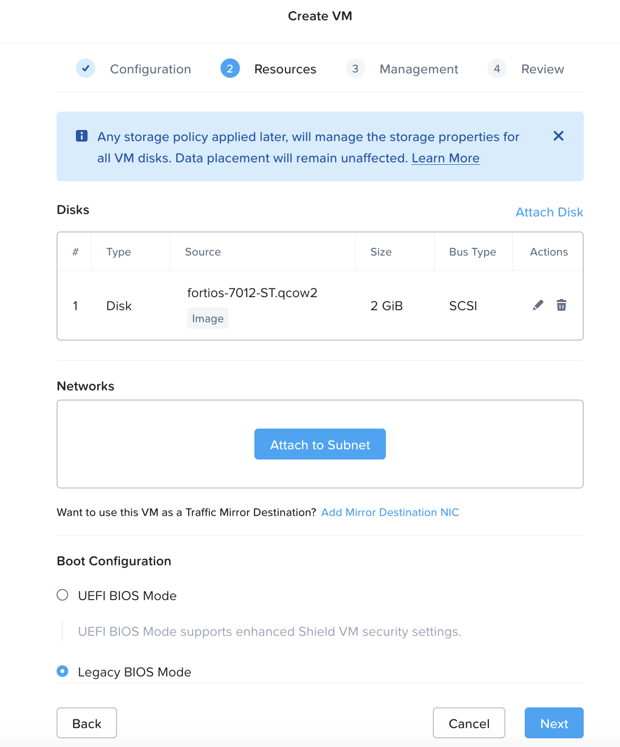Image resolution: width=620 pixels, height=747 pixels.
Task: Click the step 3 Management circle
Action: click(355, 69)
